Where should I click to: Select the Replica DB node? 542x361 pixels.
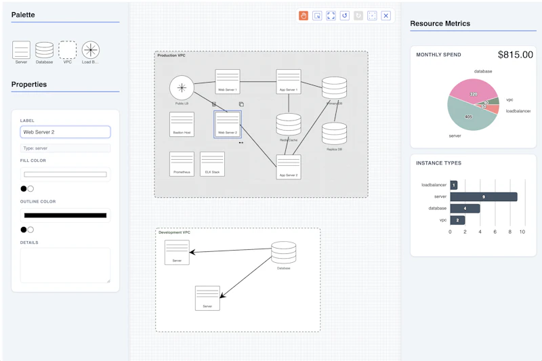point(334,133)
